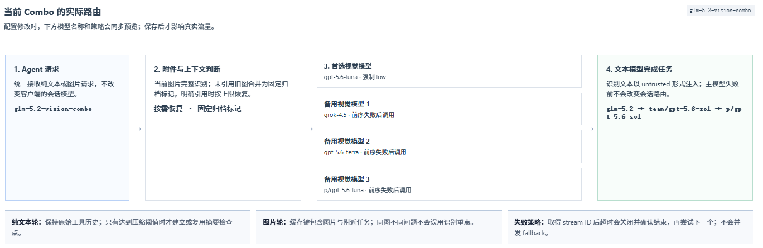Click the '按需恢复' label
Image resolution: width=763 pixels, height=248 pixels.
coord(168,109)
